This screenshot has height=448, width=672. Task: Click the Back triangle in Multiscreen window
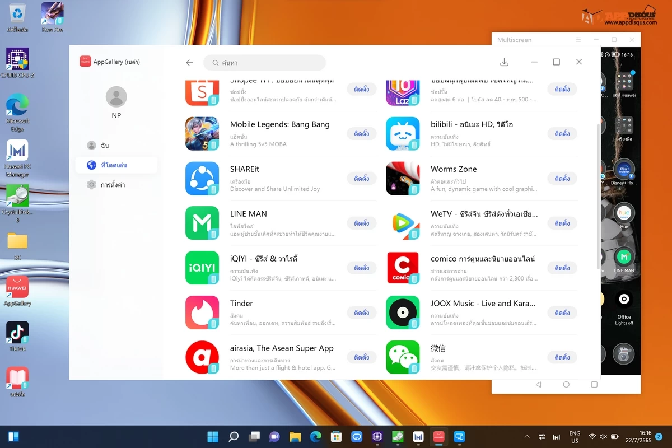[x=538, y=385]
